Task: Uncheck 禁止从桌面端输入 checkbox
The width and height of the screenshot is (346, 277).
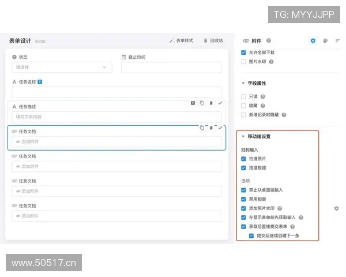Action: click(243, 190)
